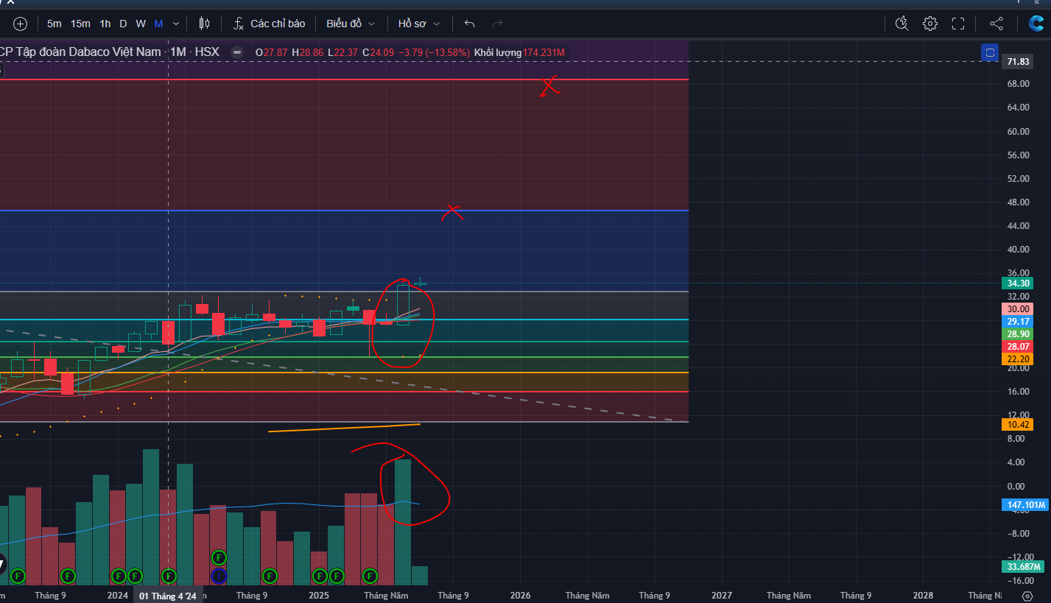This screenshot has width=1051, height=603.
Task: Open the fx indicators icon
Action: [239, 24]
